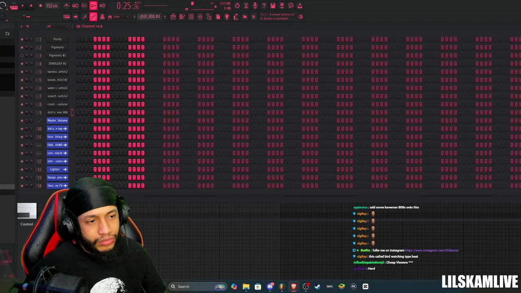Click the render export audio icon
521x293 pixels.
282,6
